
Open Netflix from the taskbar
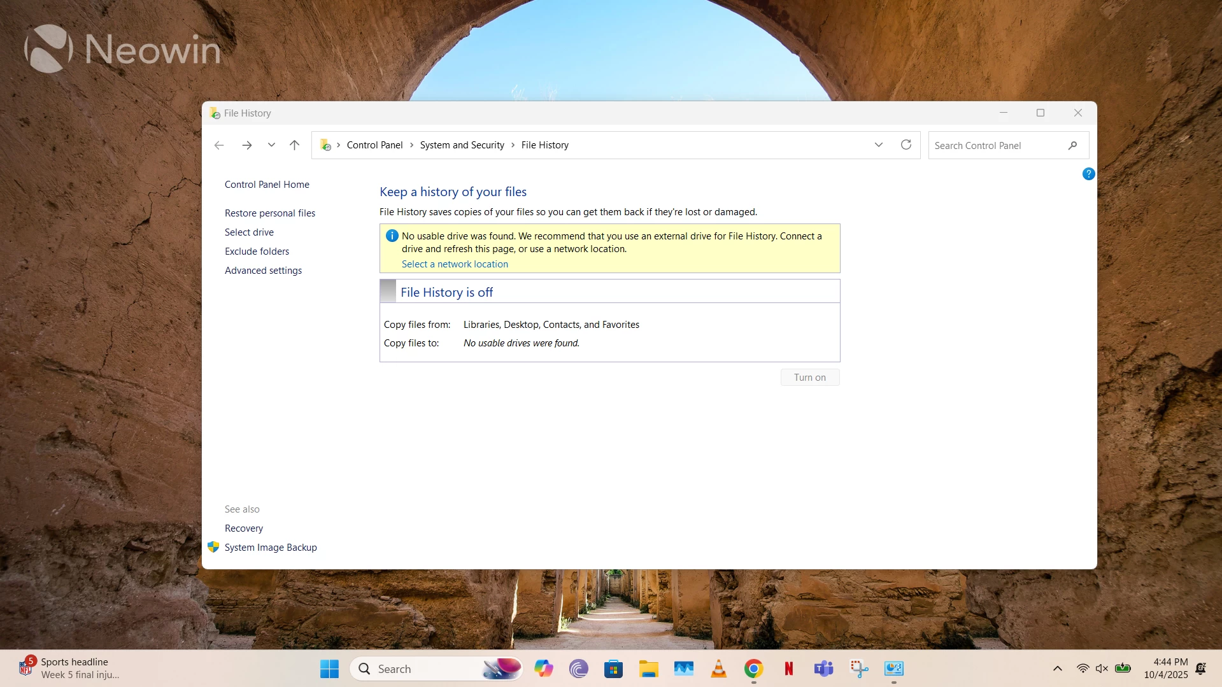[788, 669]
